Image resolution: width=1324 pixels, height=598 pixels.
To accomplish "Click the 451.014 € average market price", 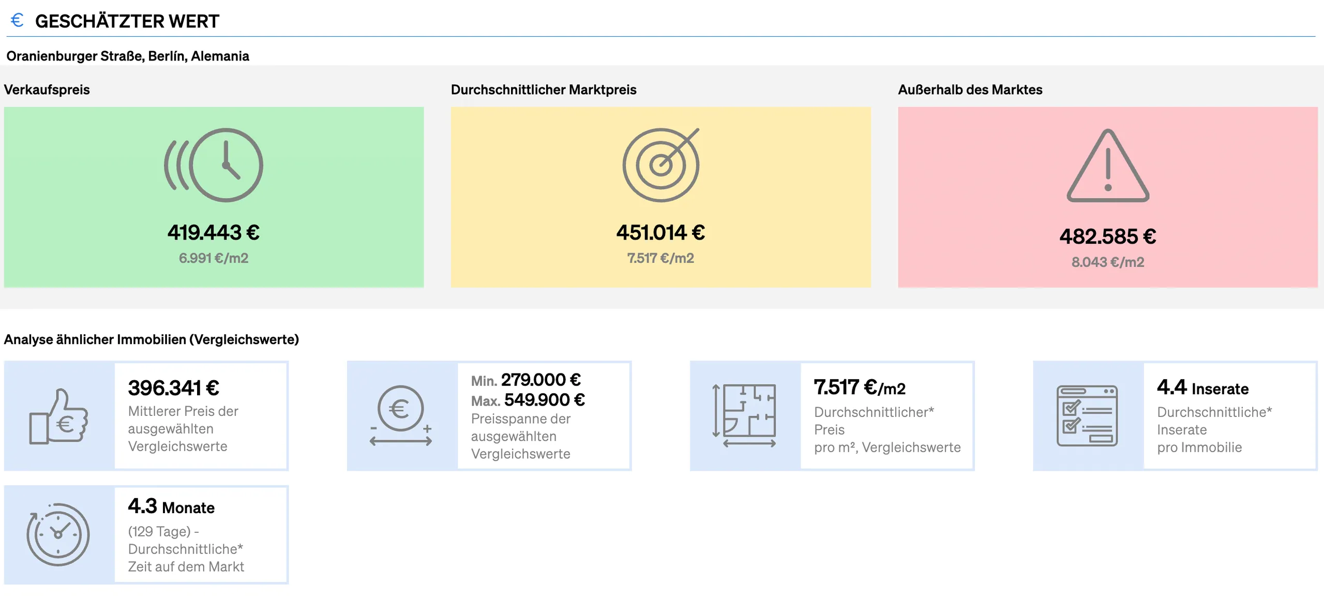I will (x=660, y=233).
